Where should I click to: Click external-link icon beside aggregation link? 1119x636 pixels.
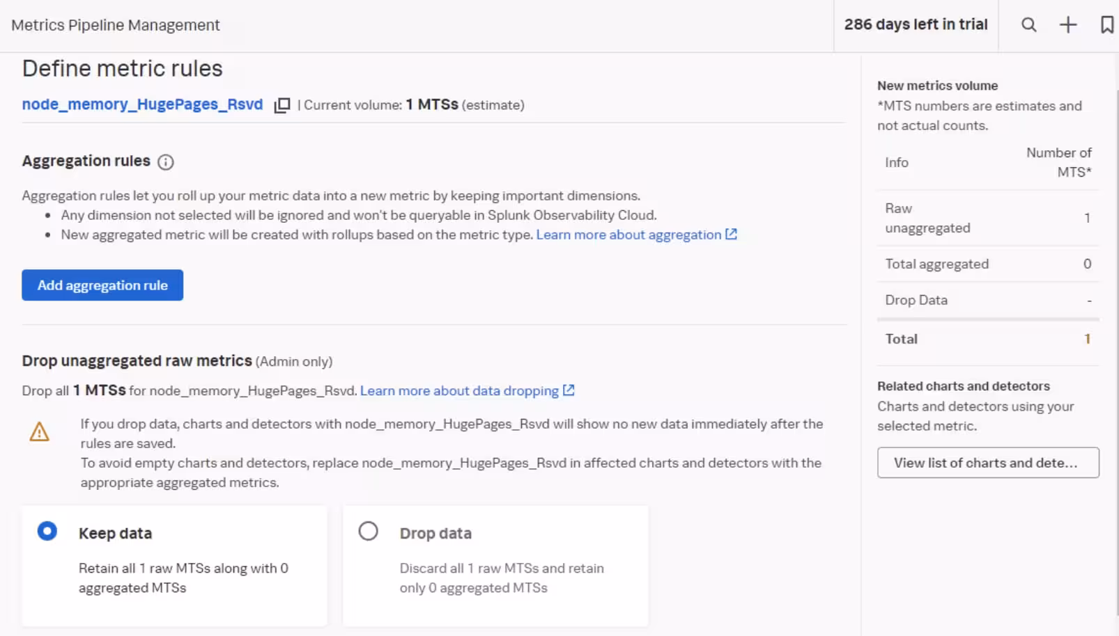point(731,234)
